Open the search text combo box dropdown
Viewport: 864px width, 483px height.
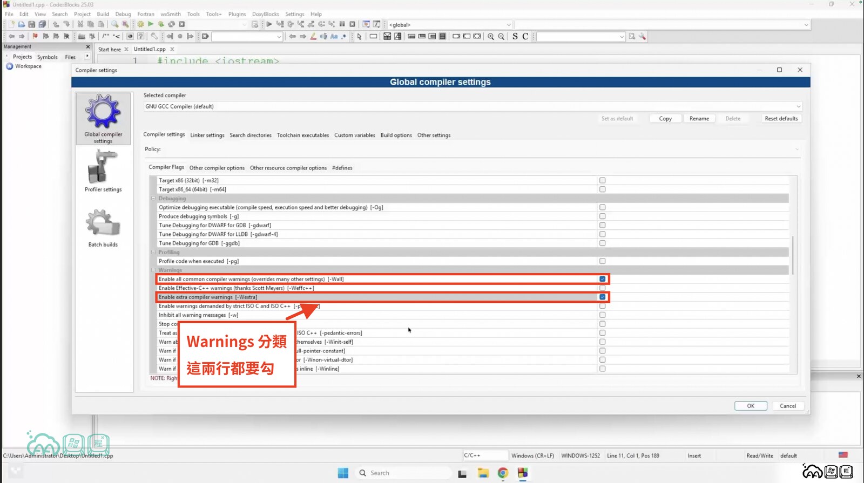(x=622, y=37)
